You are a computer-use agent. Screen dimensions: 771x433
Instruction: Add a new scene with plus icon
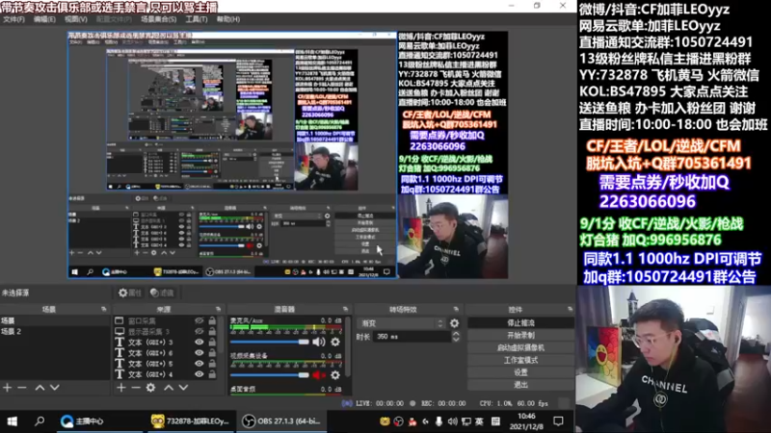[8, 388]
